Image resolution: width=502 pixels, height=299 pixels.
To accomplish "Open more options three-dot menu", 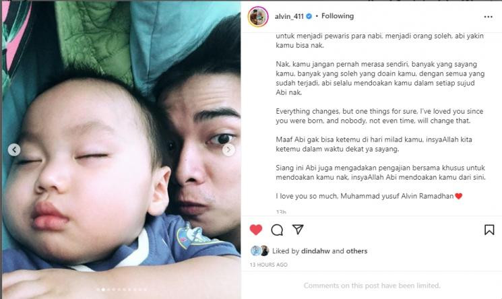I will 489,17.
